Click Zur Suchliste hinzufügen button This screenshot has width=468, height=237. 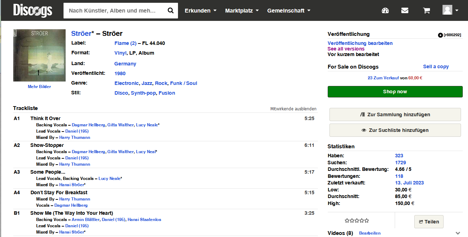pyautogui.click(x=395, y=130)
